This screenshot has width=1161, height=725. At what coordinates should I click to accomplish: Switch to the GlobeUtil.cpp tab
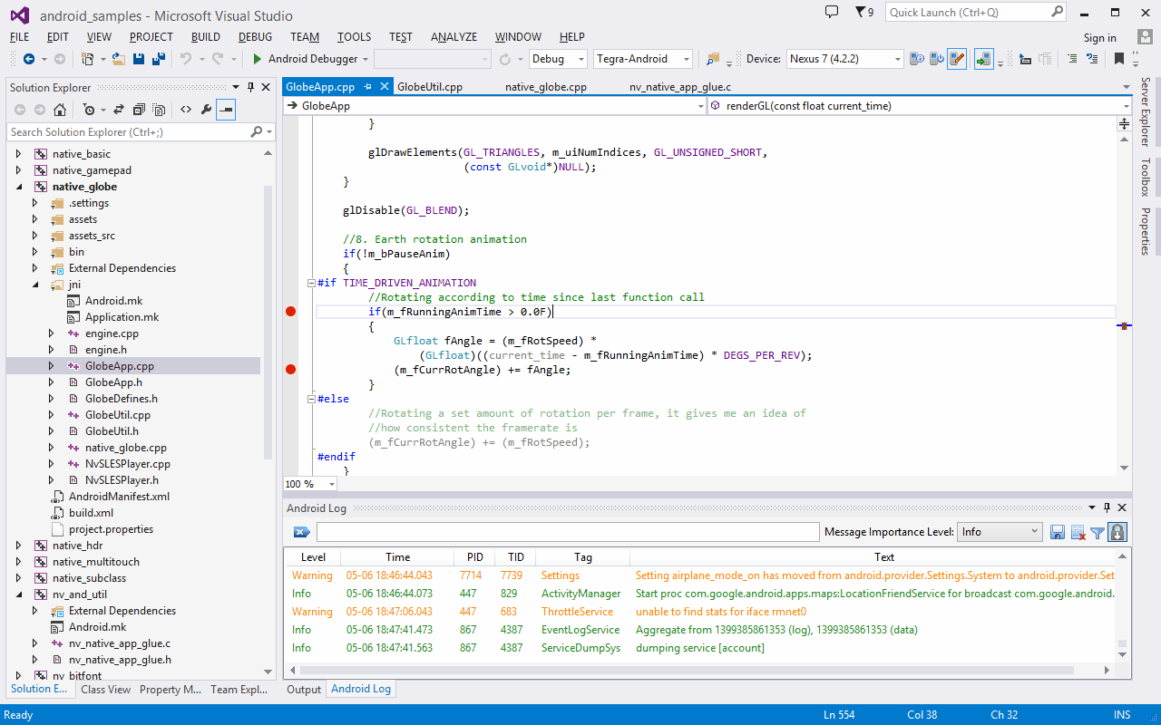pos(432,86)
